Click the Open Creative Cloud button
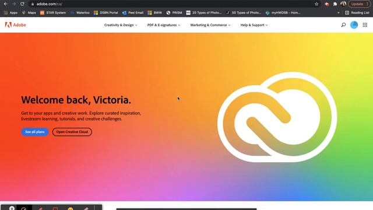The width and height of the screenshot is (373, 210). [x=72, y=132]
